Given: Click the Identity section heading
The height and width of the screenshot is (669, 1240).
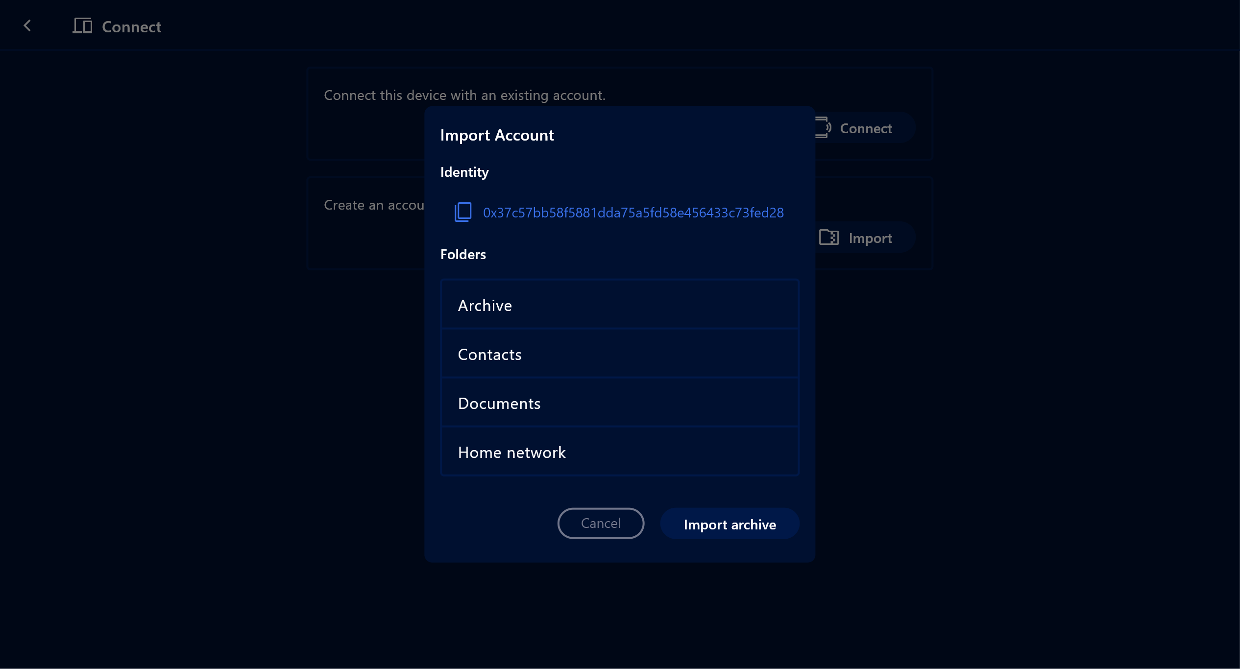Looking at the screenshot, I should [464, 172].
